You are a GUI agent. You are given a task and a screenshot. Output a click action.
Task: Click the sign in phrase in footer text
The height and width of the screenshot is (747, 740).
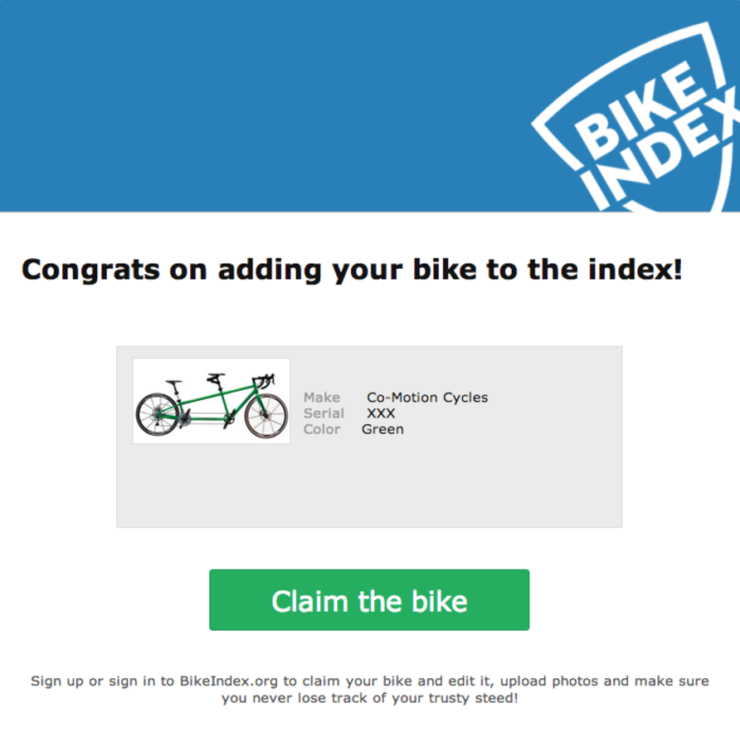(x=134, y=681)
